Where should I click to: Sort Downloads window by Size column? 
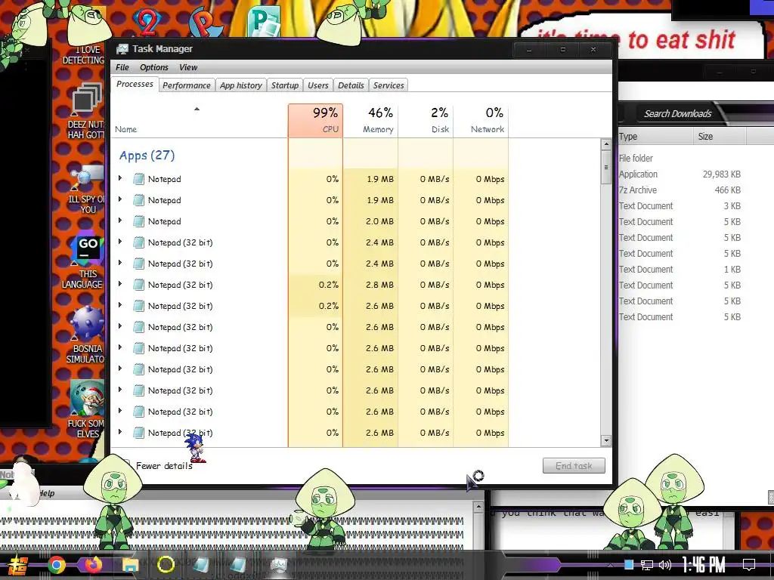point(720,137)
